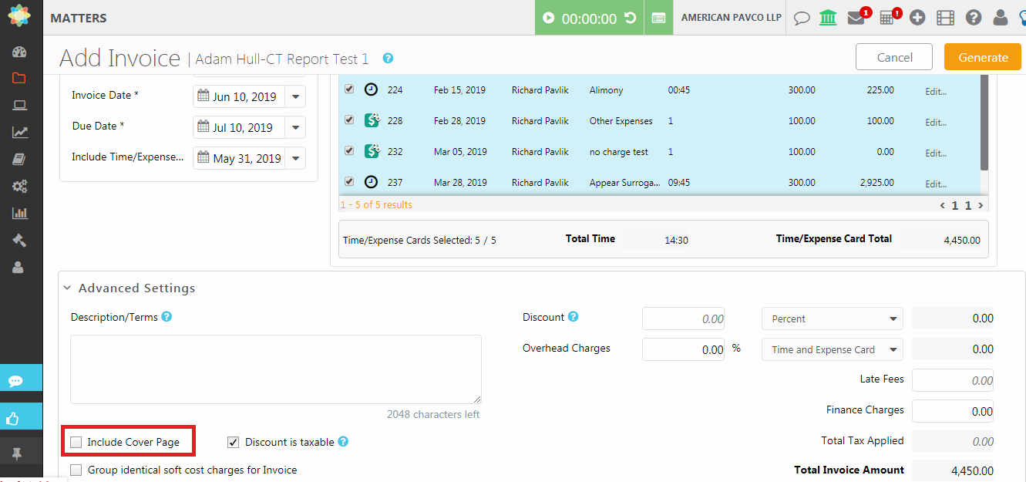Screen dimensions: 1026x482
Task: Open the Invoice Date picker dropdown arrow
Action: pos(295,97)
